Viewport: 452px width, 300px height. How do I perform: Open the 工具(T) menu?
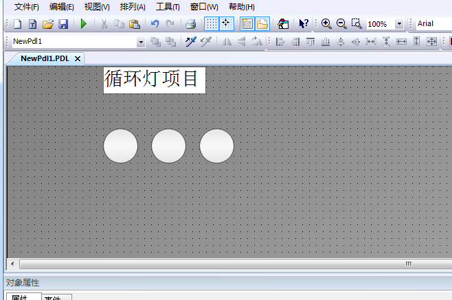tap(168, 7)
